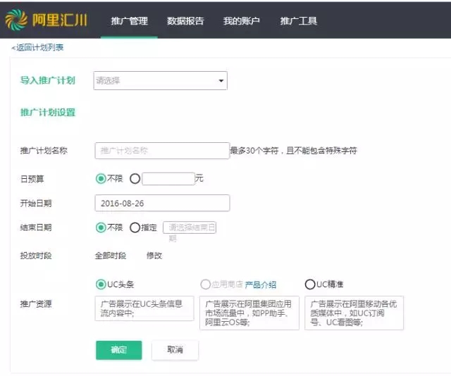451x376 pixels.
Task: Select the UC头条 promotion resource
Action: (101, 284)
